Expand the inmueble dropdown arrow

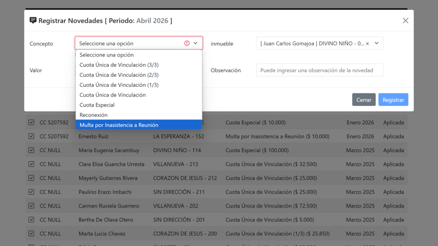pyautogui.click(x=376, y=44)
